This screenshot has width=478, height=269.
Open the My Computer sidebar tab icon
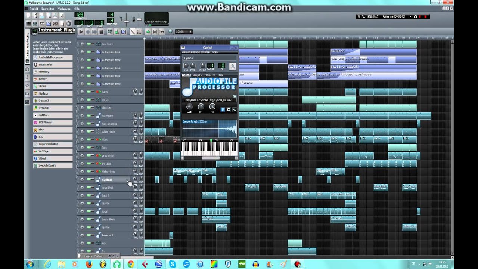point(27,101)
